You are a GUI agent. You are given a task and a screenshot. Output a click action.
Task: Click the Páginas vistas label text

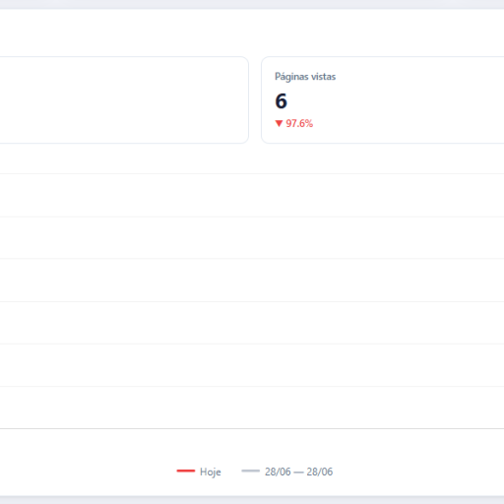click(305, 77)
